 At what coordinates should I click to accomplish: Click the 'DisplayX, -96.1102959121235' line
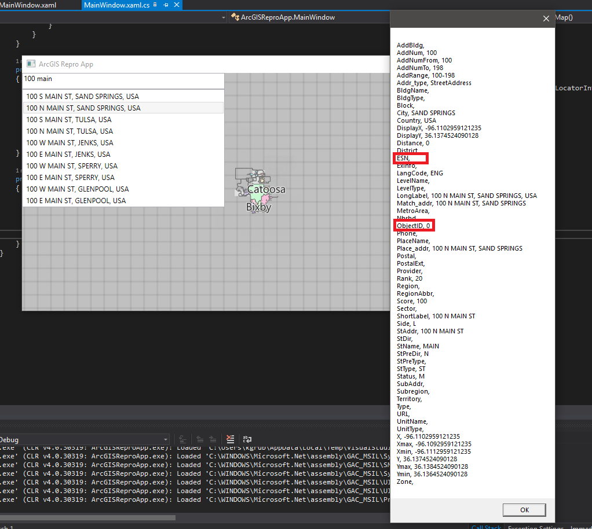(438, 128)
